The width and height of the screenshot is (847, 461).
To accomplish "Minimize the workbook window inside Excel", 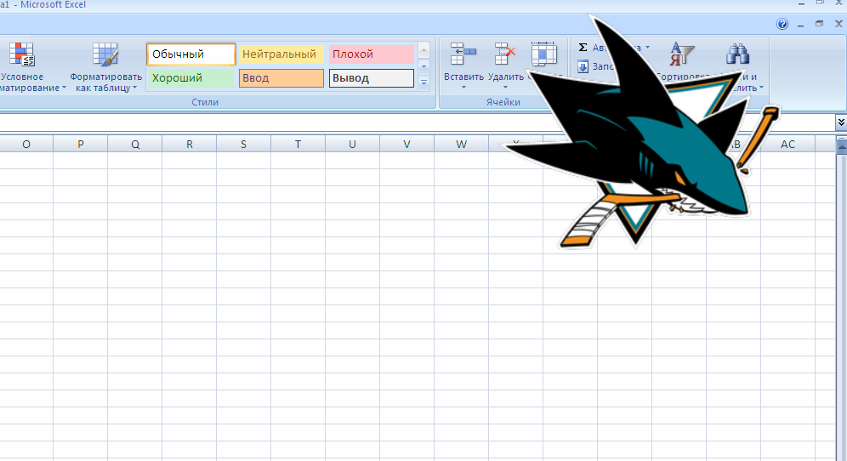I will tap(800, 25).
